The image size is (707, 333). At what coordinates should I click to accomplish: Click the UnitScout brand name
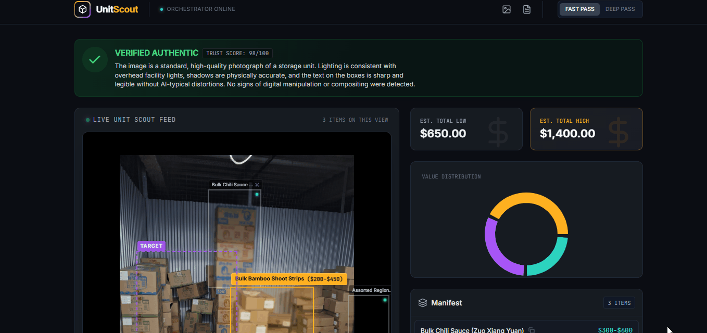pyautogui.click(x=117, y=9)
